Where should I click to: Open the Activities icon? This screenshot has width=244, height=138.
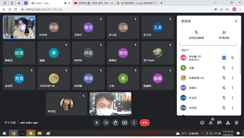coord(228,122)
